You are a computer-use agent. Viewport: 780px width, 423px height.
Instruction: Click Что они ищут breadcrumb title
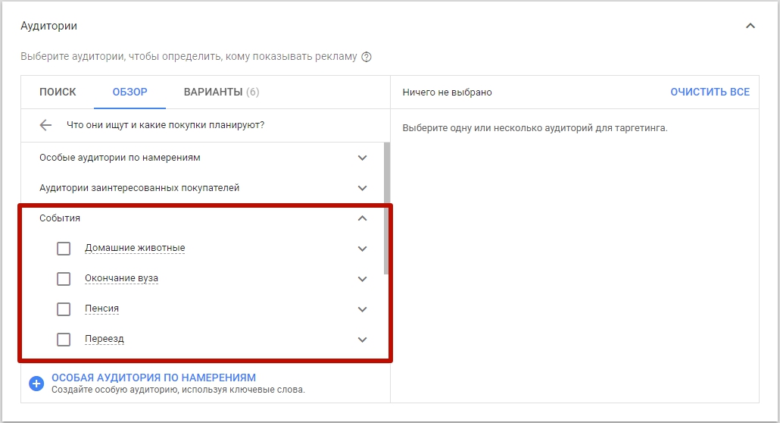click(x=166, y=125)
